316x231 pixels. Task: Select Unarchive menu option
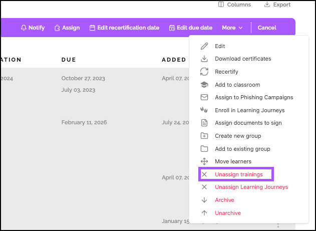coord(227,213)
